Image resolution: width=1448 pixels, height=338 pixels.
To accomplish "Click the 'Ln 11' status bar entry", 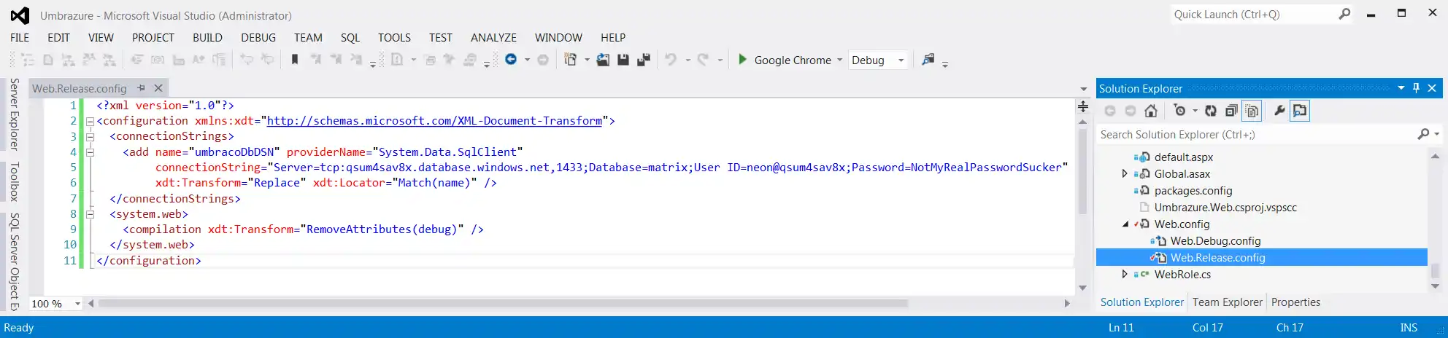I will [1121, 328].
